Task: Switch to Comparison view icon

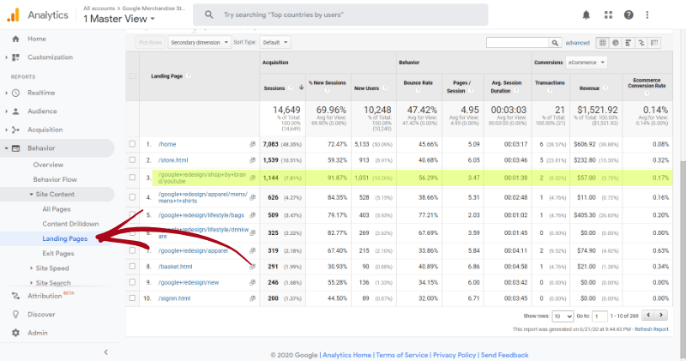Action: coord(641,42)
